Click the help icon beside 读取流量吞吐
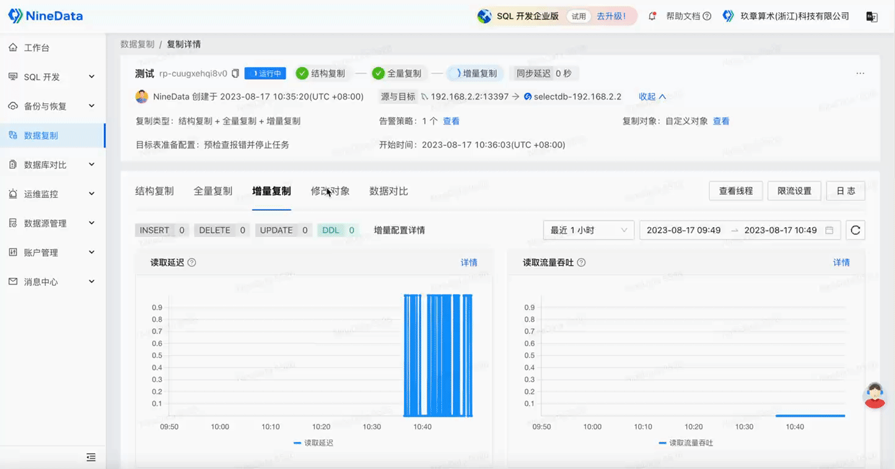 click(581, 263)
